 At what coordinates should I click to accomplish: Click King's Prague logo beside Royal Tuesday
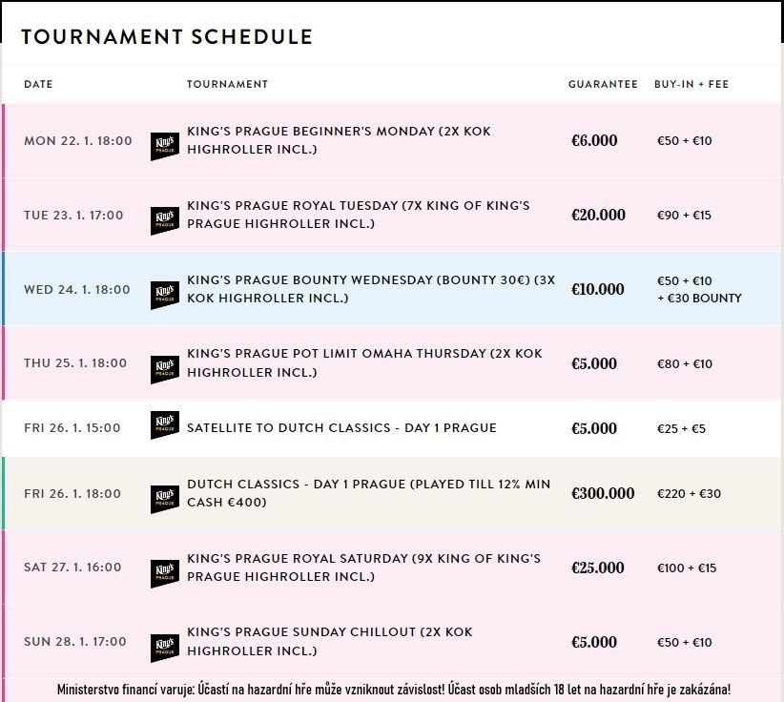(x=165, y=219)
